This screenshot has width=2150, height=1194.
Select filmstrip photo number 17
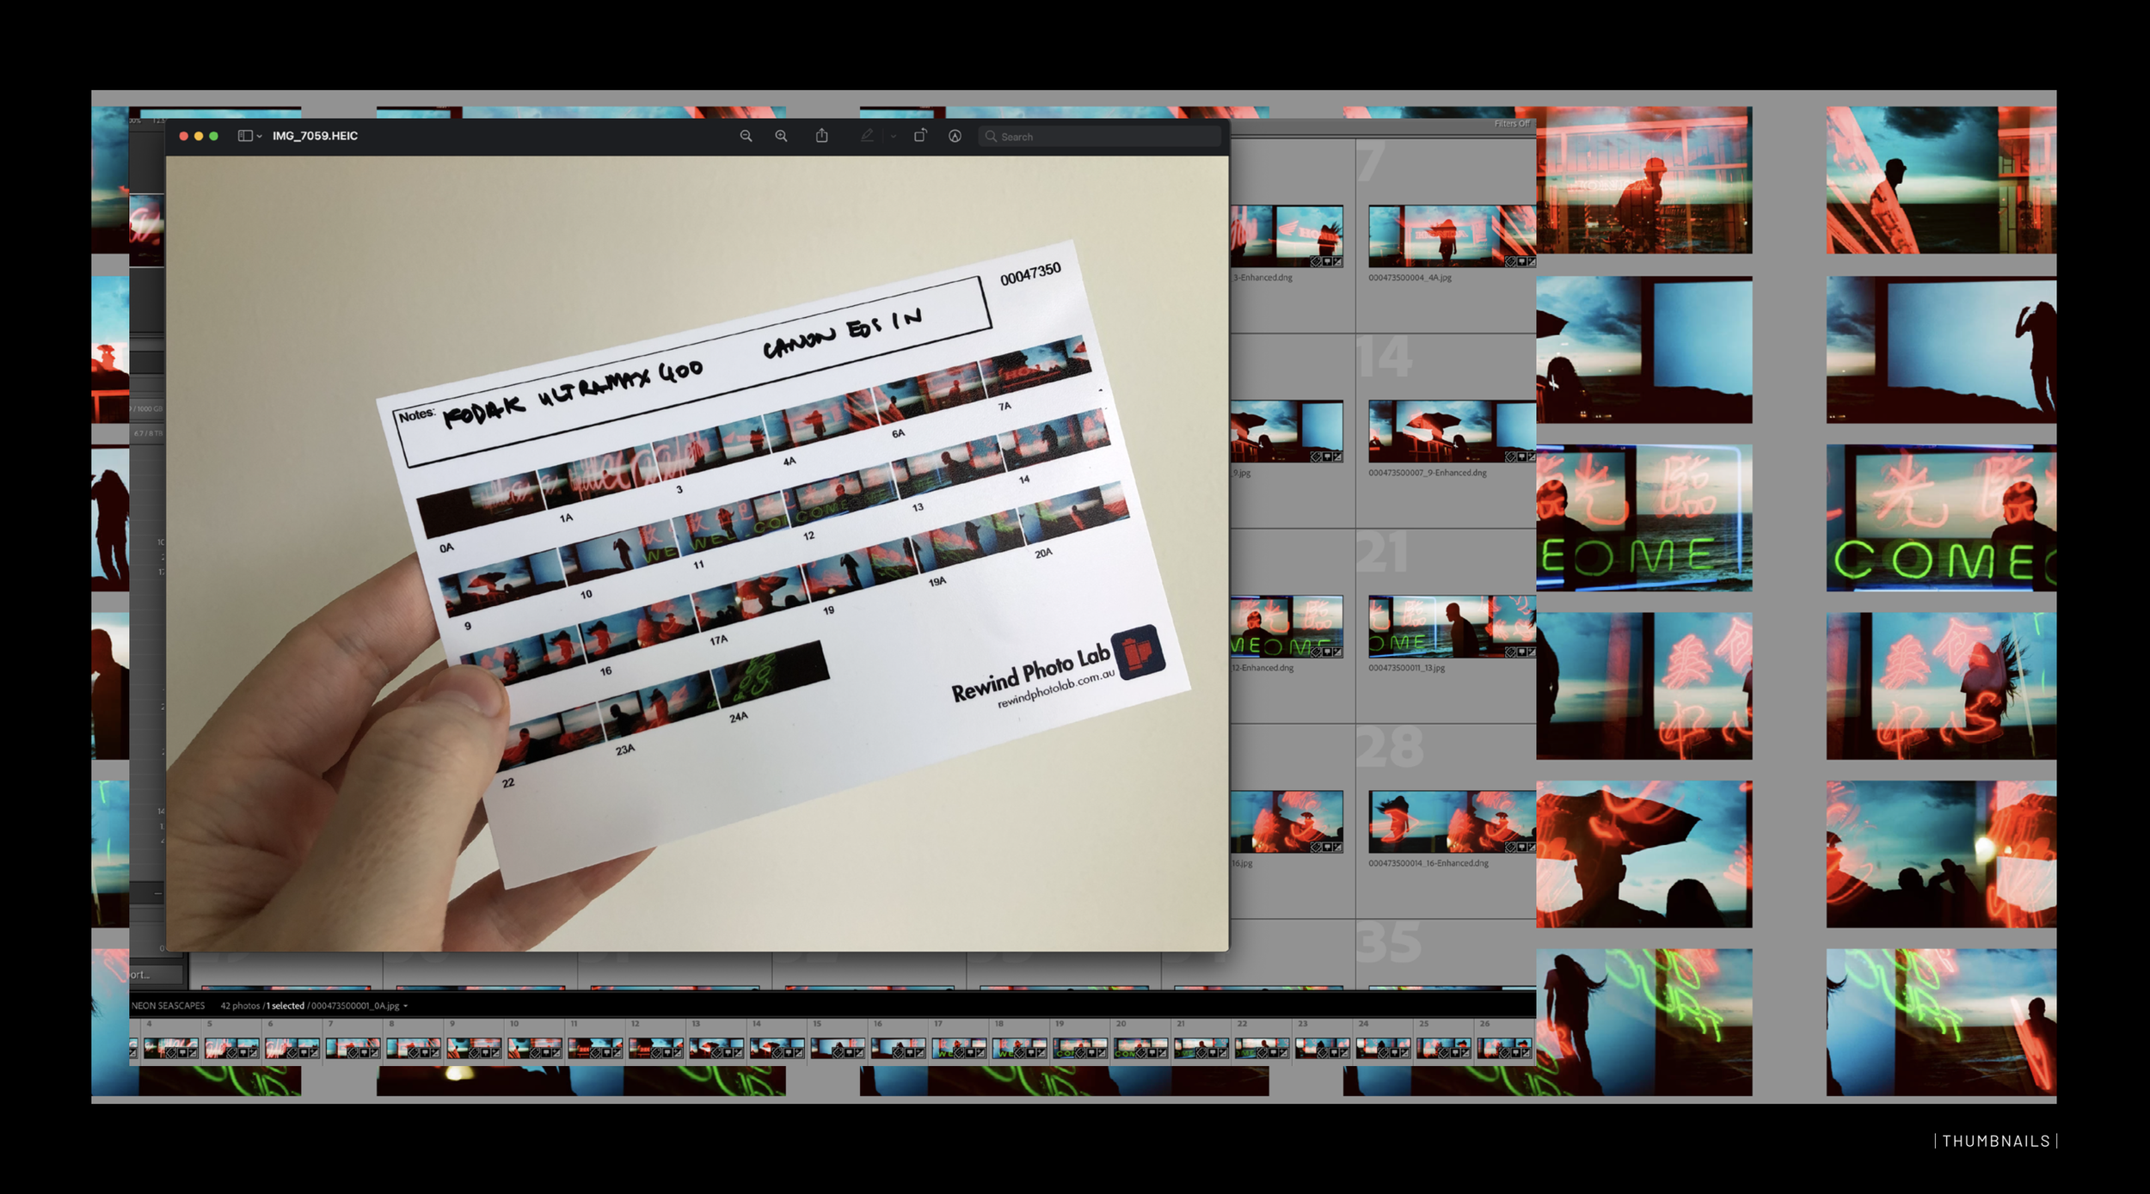959,1048
